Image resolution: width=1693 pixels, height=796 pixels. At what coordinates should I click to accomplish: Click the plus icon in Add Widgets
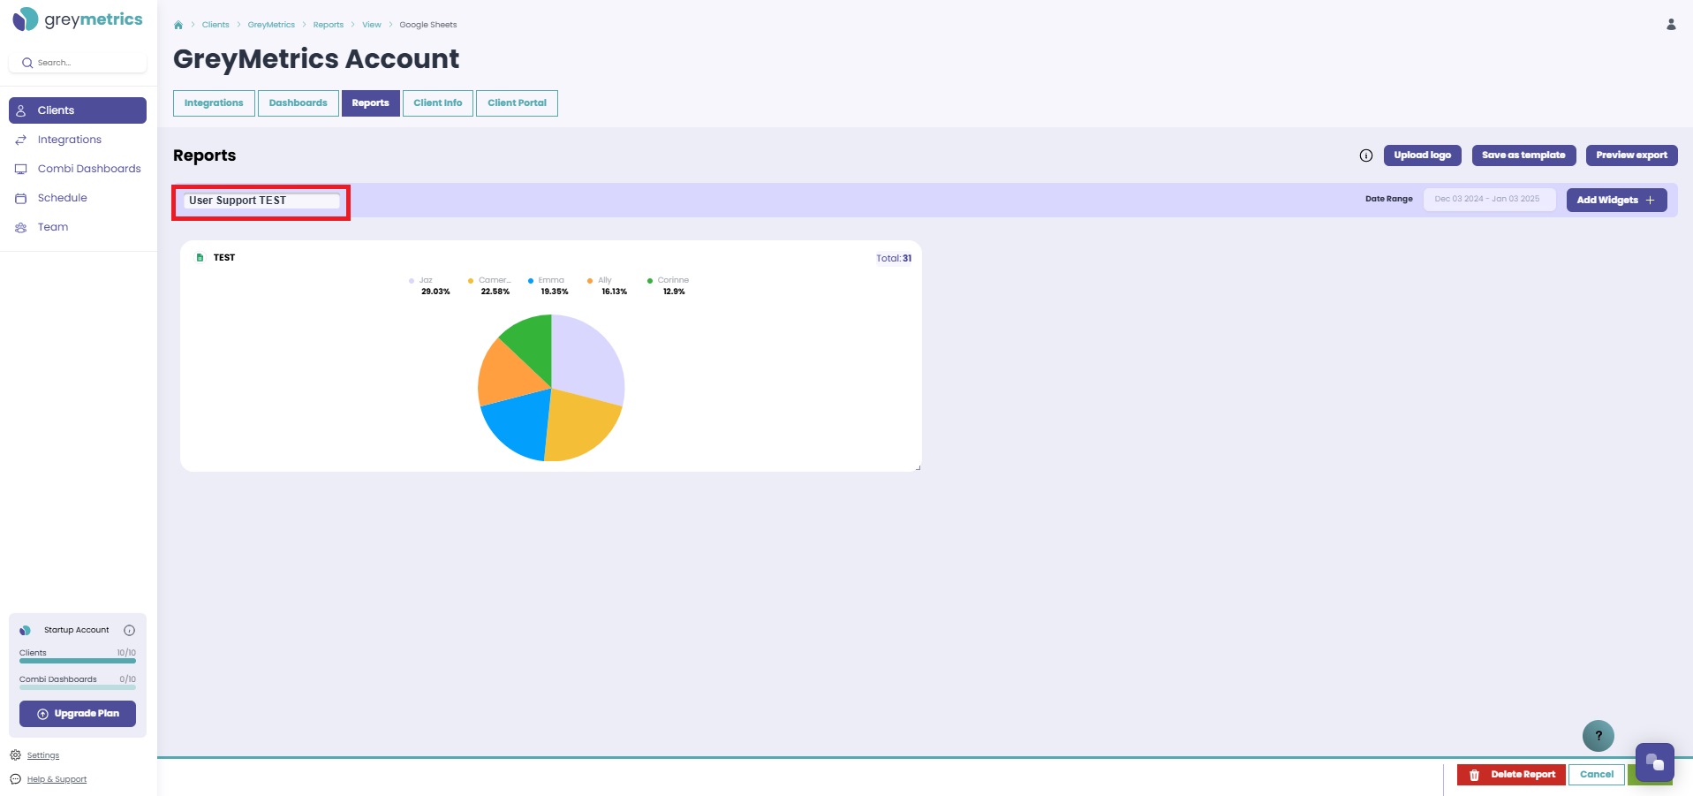click(1650, 200)
